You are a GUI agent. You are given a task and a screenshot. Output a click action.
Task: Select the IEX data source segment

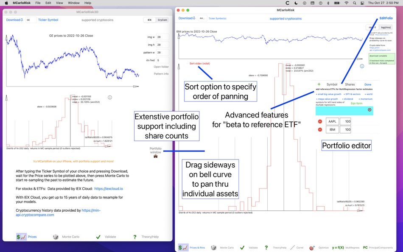(150, 20)
